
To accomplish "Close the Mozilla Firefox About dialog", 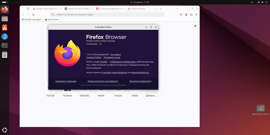I will click(x=156, y=27).
